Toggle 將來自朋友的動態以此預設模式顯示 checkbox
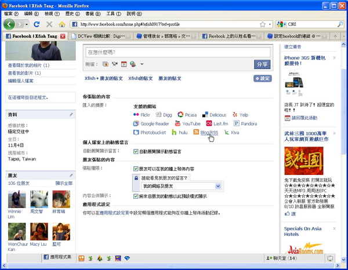This screenshot has width=348, height=270. tap(136, 196)
